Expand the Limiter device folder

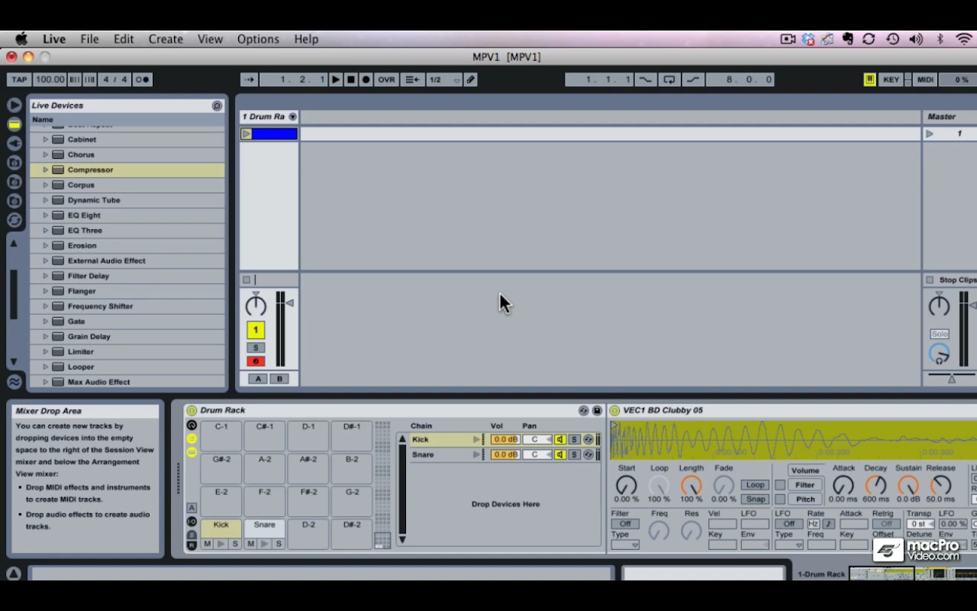click(x=46, y=352)
